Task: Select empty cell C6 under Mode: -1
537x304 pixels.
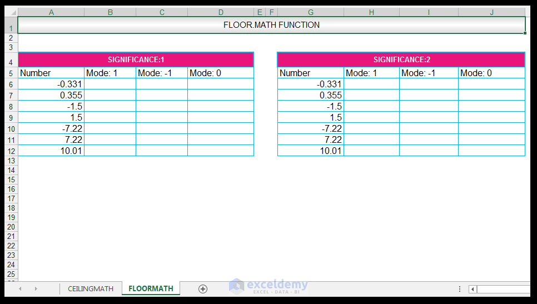Action: tap(162, 84)
